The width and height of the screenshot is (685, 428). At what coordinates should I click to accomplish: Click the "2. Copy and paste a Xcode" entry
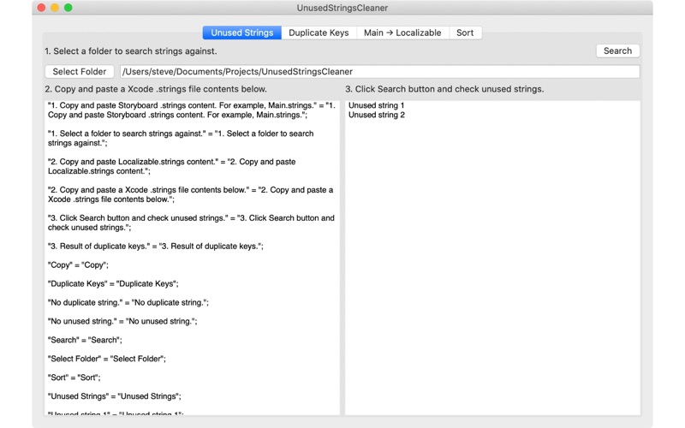190,195
